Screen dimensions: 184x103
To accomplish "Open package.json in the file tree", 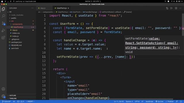I will point(16,42).
